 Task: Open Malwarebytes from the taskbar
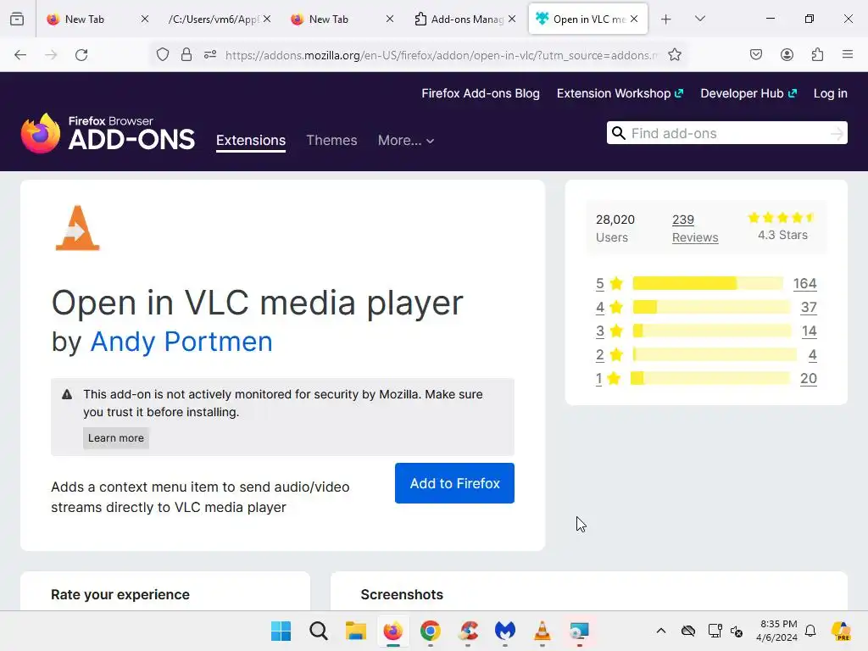pyautogui.click(x=505, y=631)
